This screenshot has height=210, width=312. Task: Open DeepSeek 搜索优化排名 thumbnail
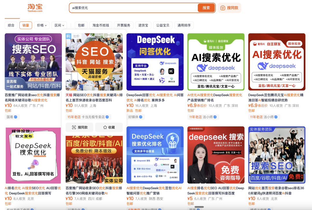point(155,155)
